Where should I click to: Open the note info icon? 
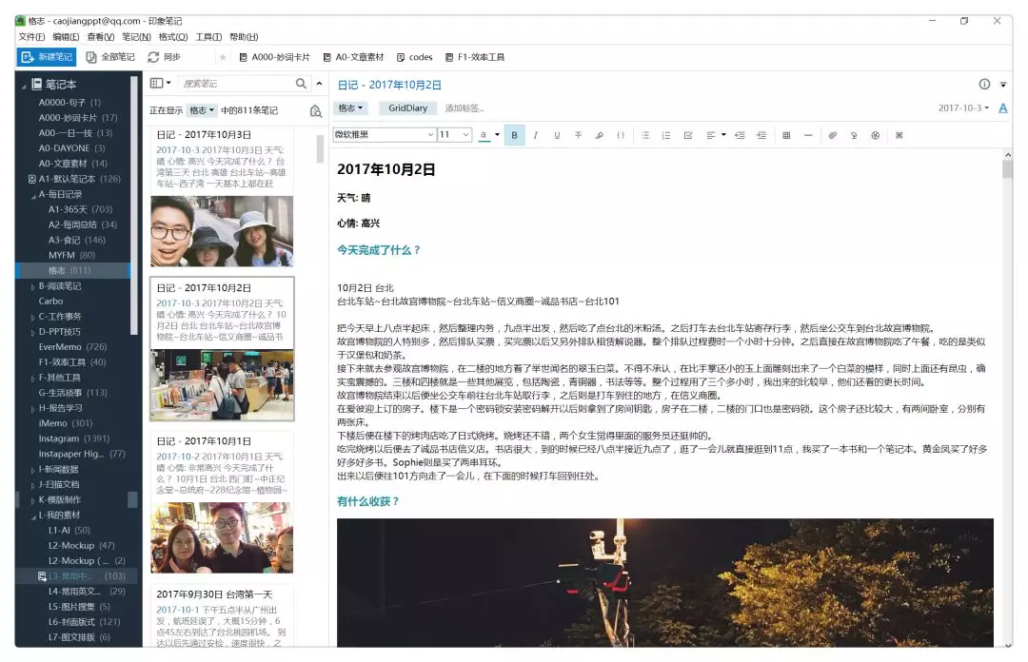tap(984, 84)
